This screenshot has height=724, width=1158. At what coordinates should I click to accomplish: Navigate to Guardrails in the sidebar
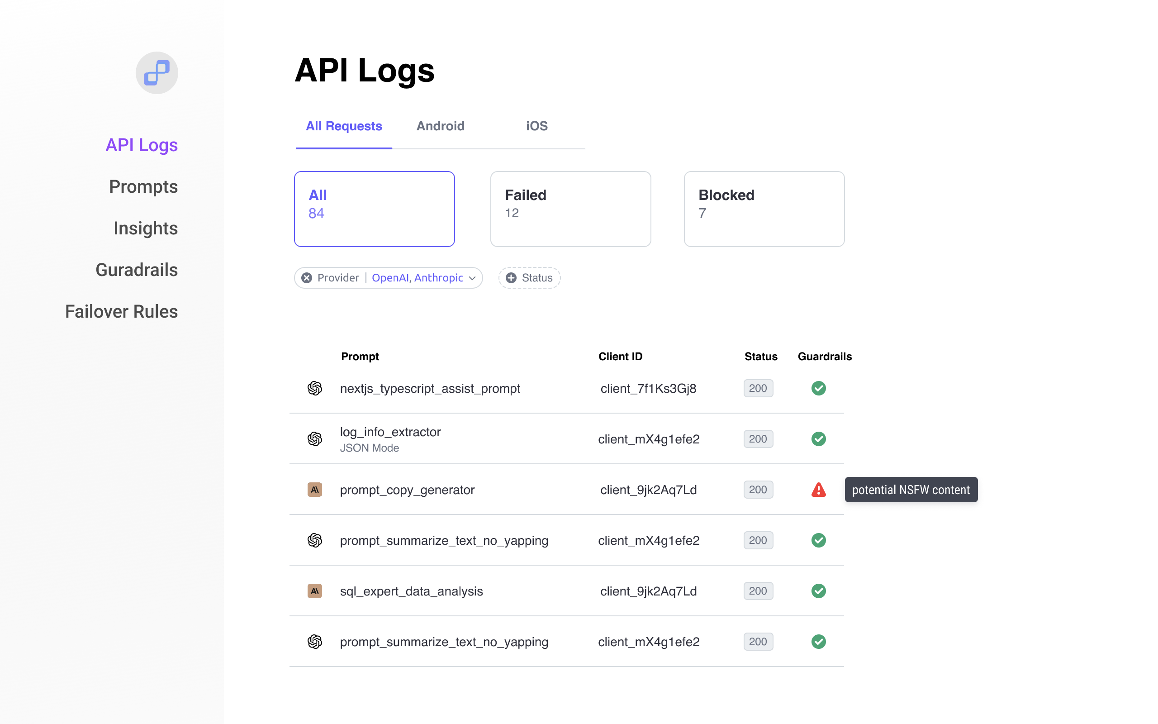[136, 270]
